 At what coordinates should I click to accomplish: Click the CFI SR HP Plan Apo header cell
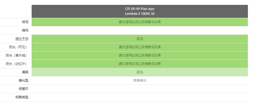[x=140, y=11]
